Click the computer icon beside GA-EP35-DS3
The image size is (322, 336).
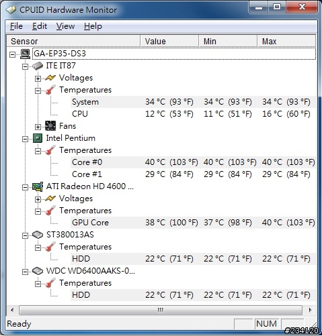point(25,54)
